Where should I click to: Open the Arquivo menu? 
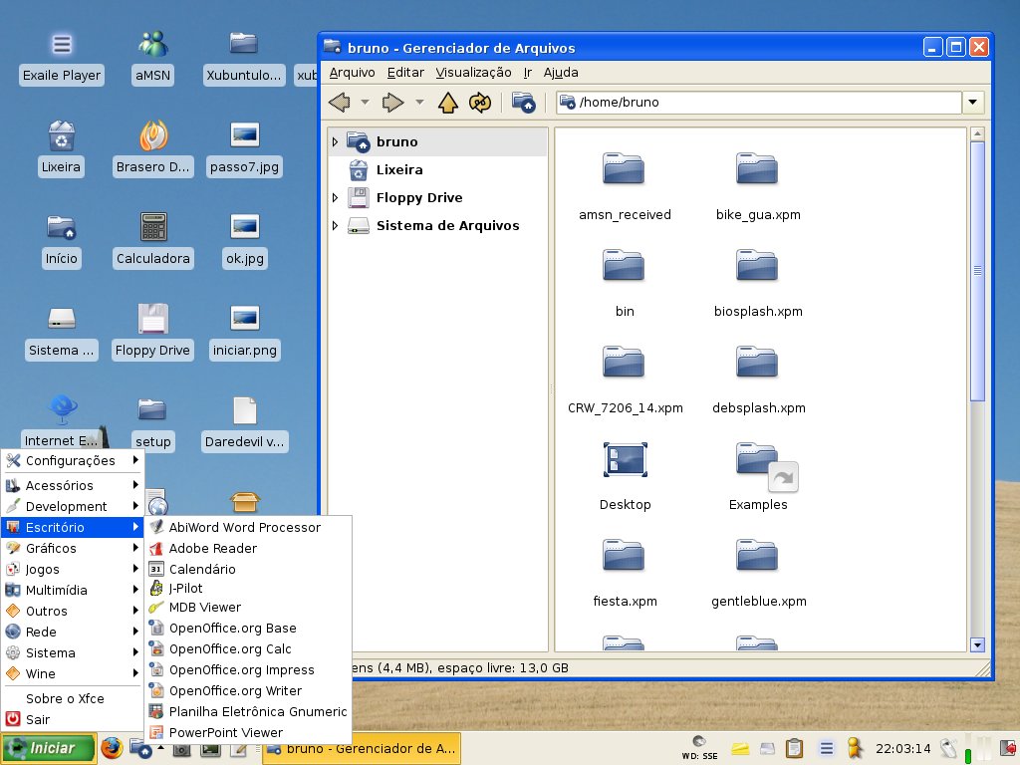[x=352, y=72]
